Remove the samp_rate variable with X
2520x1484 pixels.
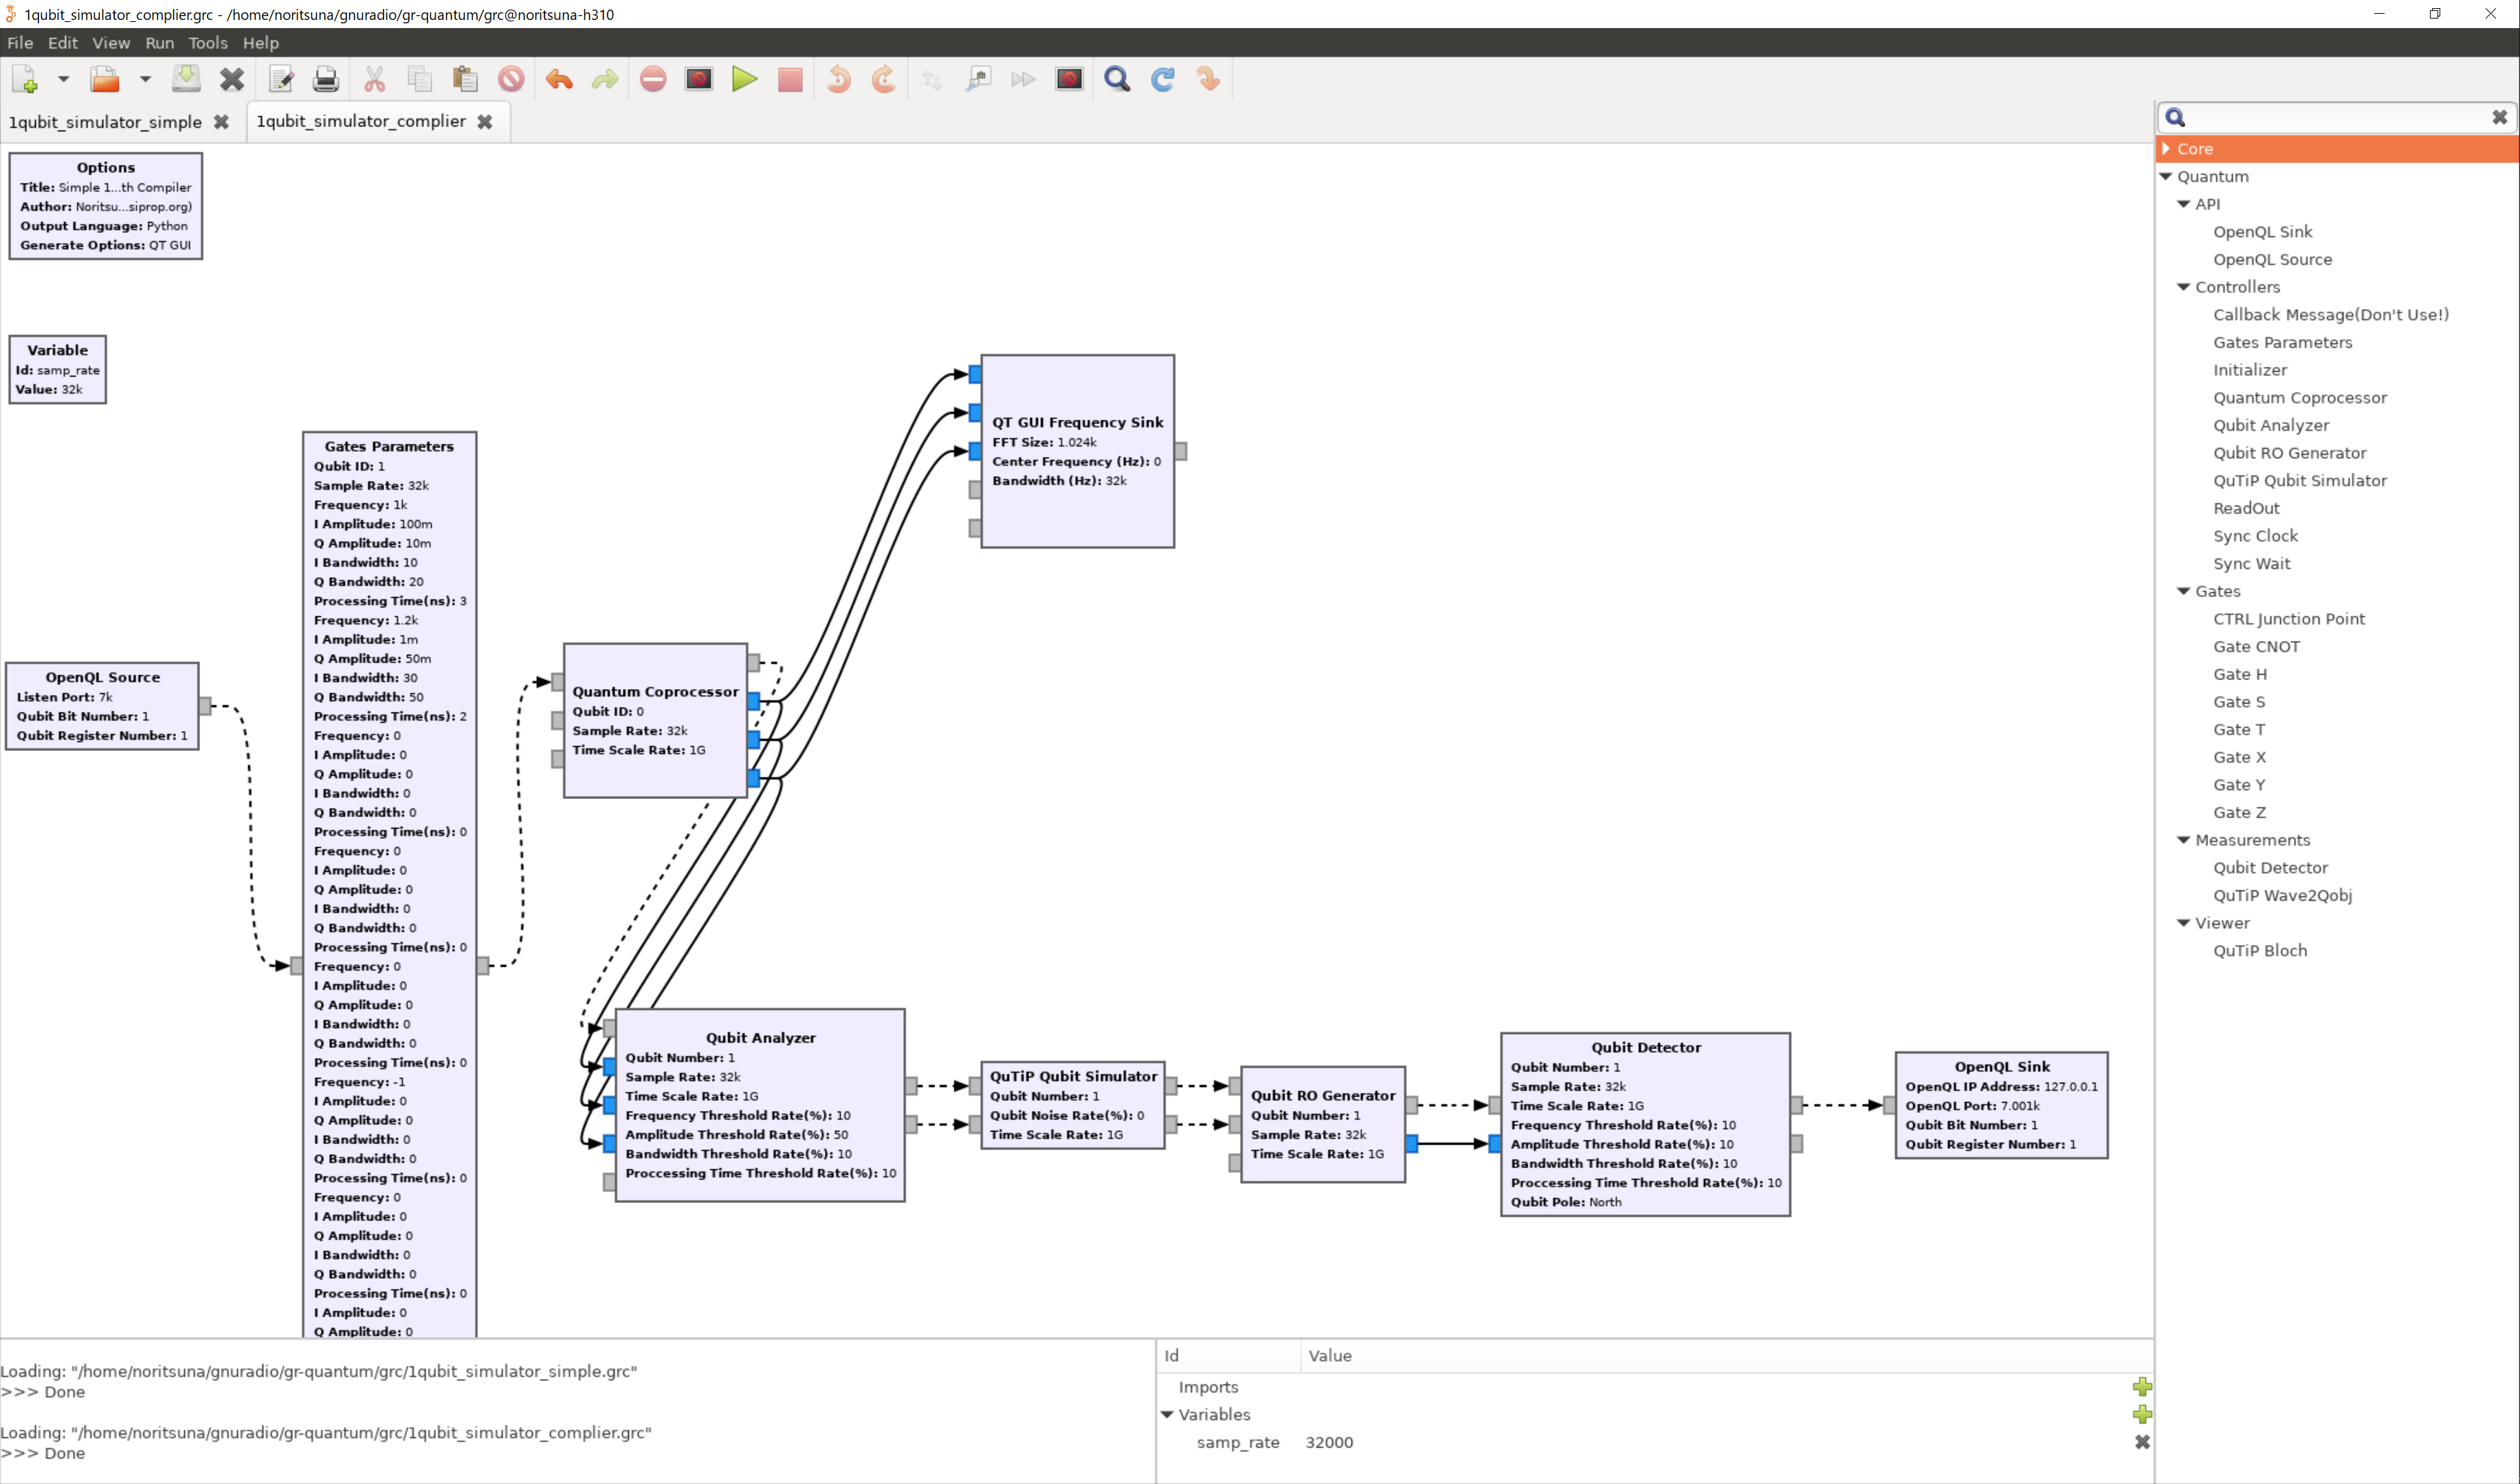coord(2142,1442)
